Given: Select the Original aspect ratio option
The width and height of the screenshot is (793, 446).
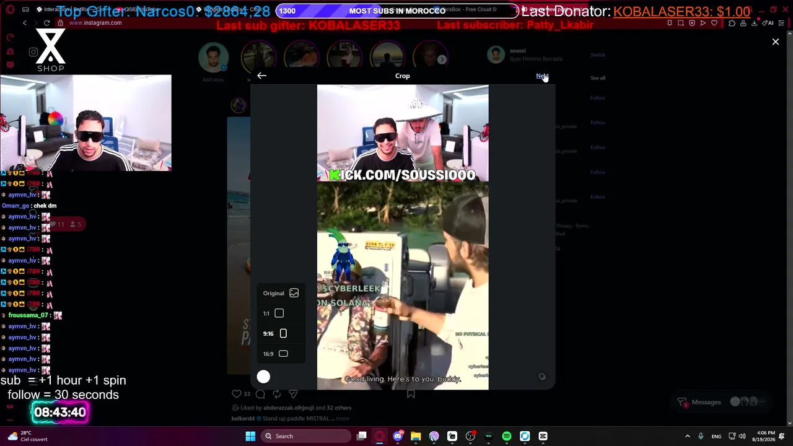Looking at the screenshot, I should (x=281, y=293).
